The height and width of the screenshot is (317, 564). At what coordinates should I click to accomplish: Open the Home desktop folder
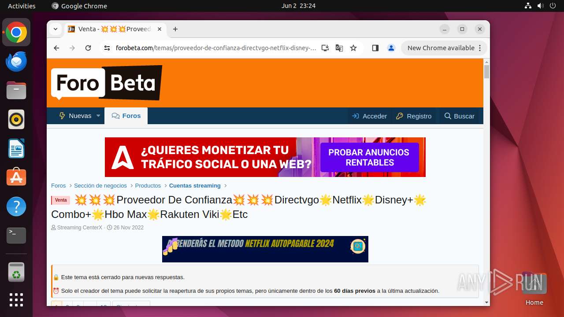click(x=534, y=288)
